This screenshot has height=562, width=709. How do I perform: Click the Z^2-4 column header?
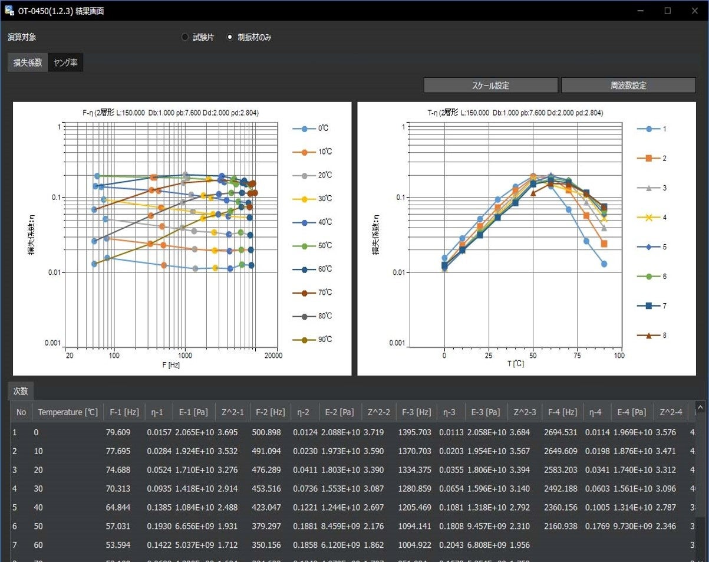pos(671,412)
